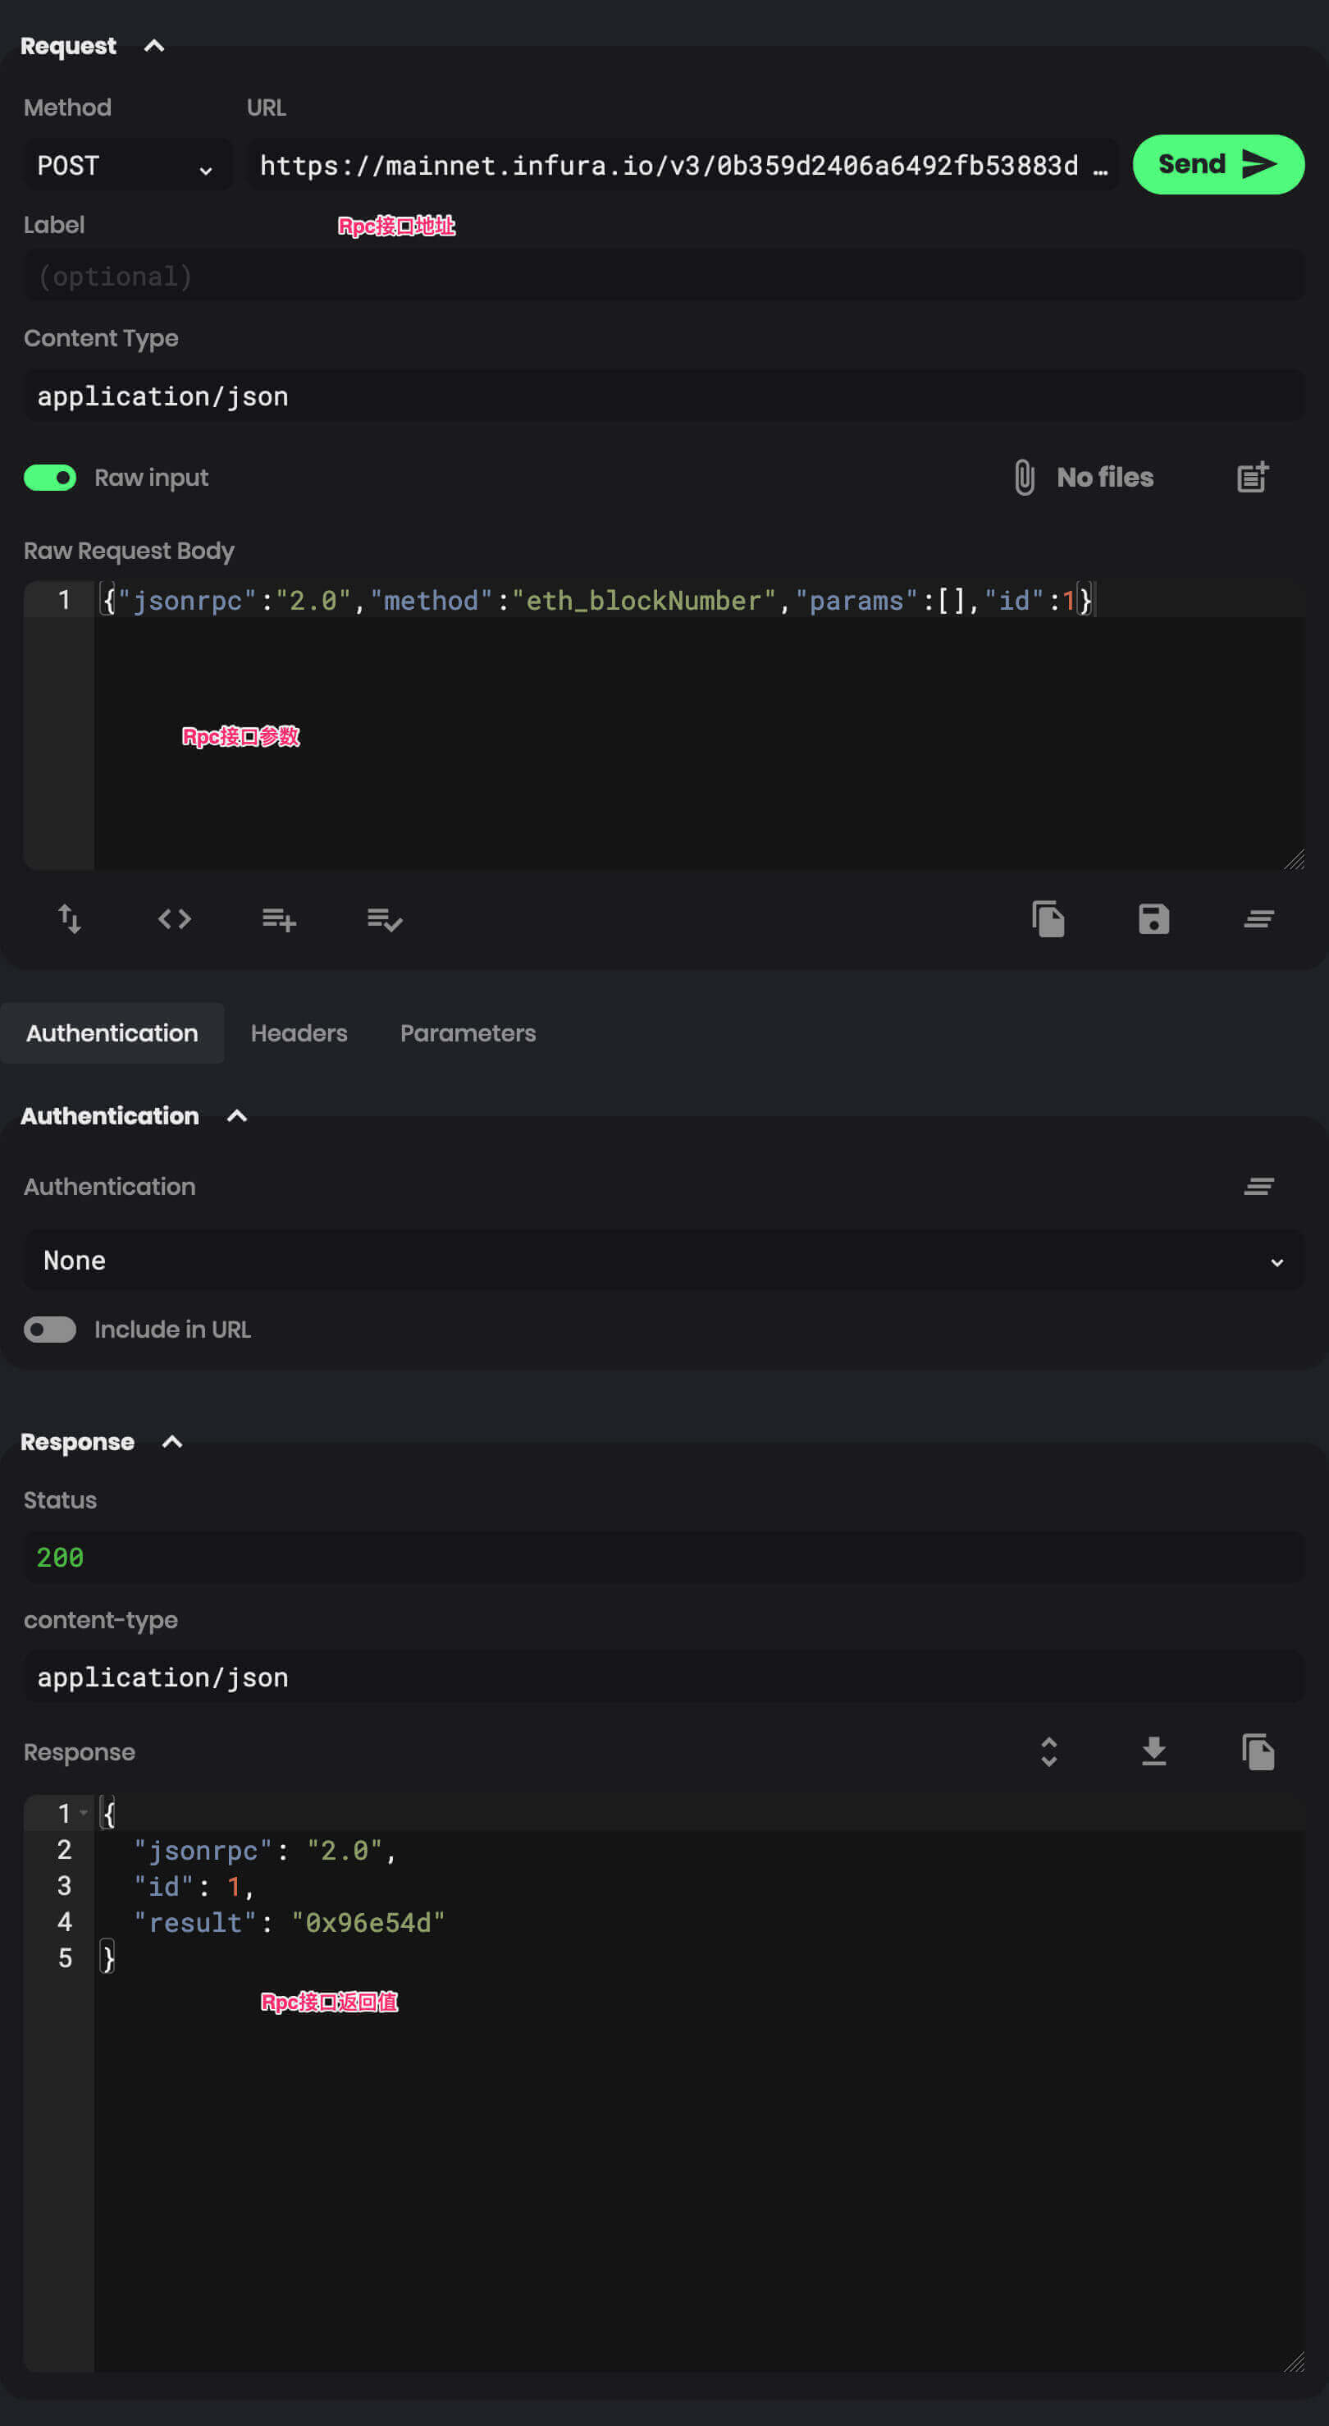This screenshot has width=1329, height=2426.
Task: Copy the raw request body
Action: coord(1048,918)
